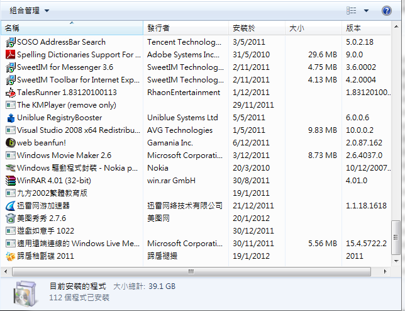This screenshot has width=405, height=311.
Task: Click the Gamania Inc. publisher cell
Action: [170, 143]
